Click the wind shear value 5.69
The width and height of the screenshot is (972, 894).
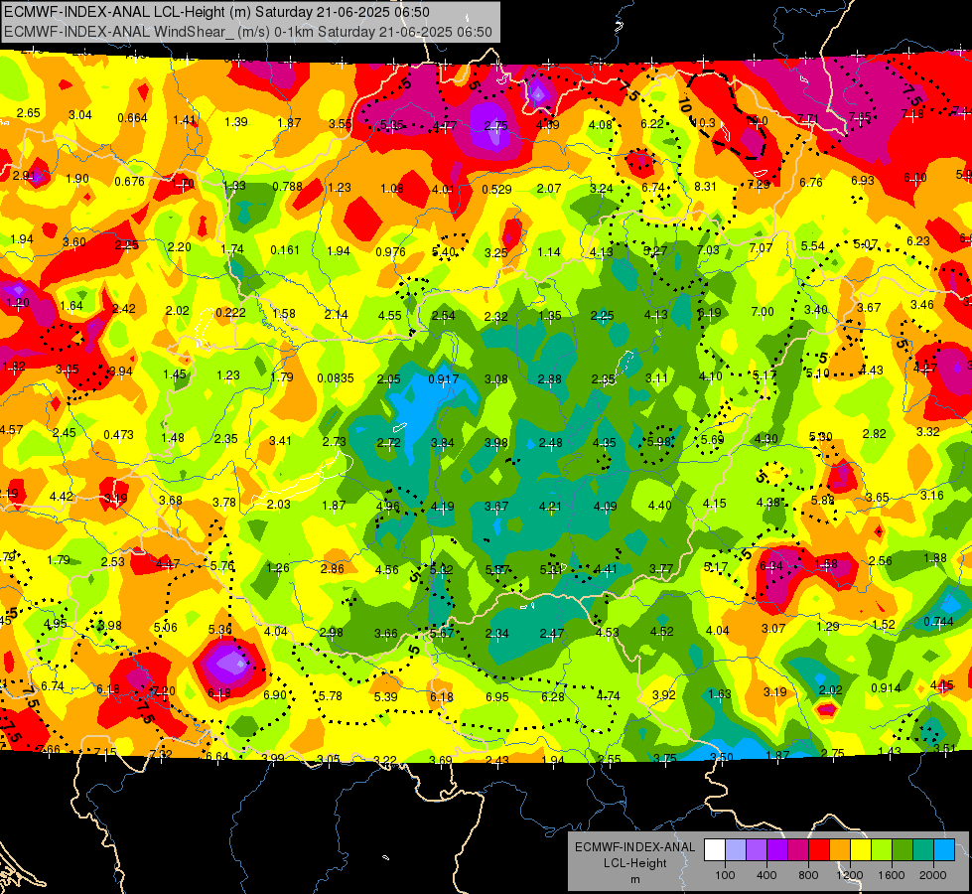click(x=712, y=440)
